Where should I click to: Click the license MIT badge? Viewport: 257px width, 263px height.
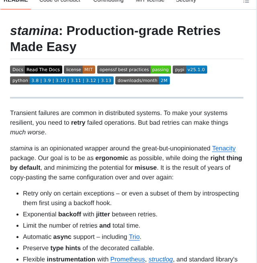tap(80, 70)
